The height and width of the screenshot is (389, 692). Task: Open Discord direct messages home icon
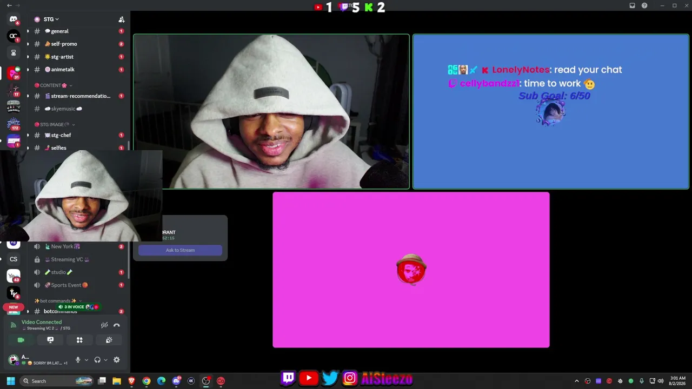tap(14, 19)
